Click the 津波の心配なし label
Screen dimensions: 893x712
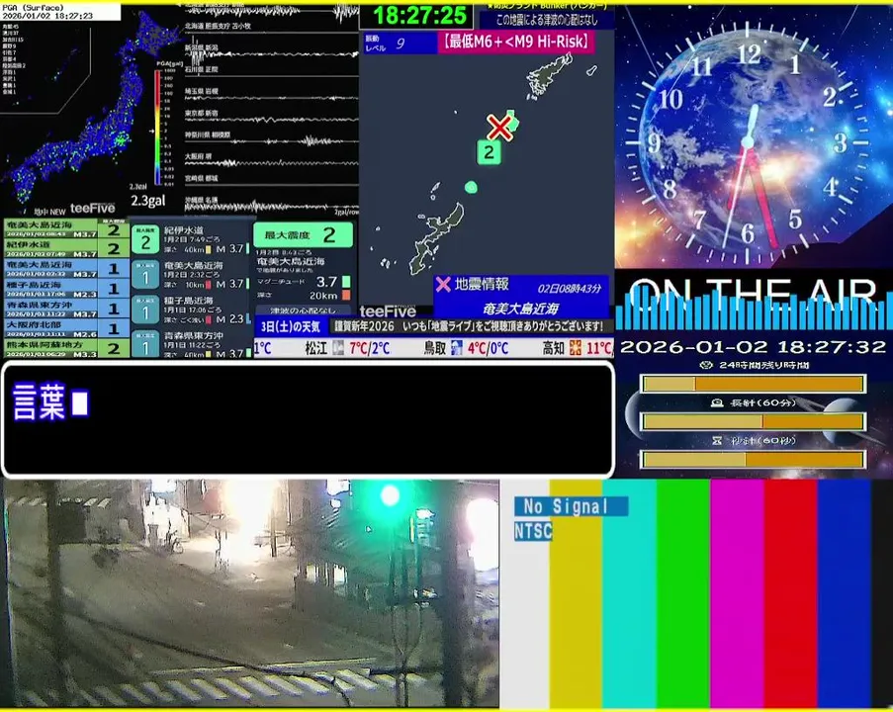[x=303, y=311]
